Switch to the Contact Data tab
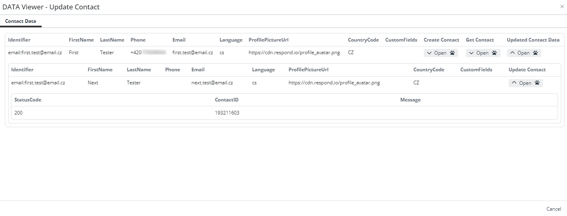Image resolution: width=567 pixels, height=216 pixels. point(20,21)
